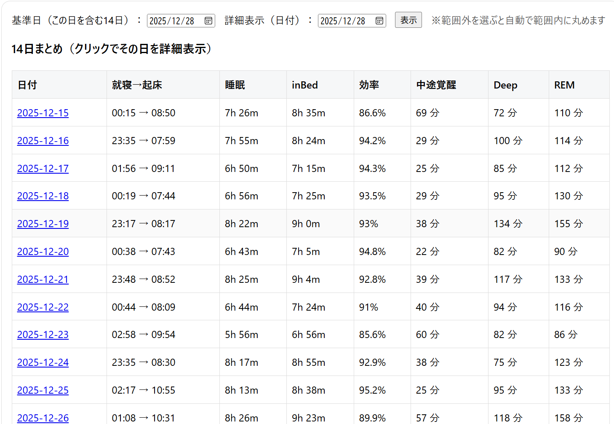Select the 2025-12-17 date link
The height and width of the screenshot is (424, 614).
(x=43, y=169)
